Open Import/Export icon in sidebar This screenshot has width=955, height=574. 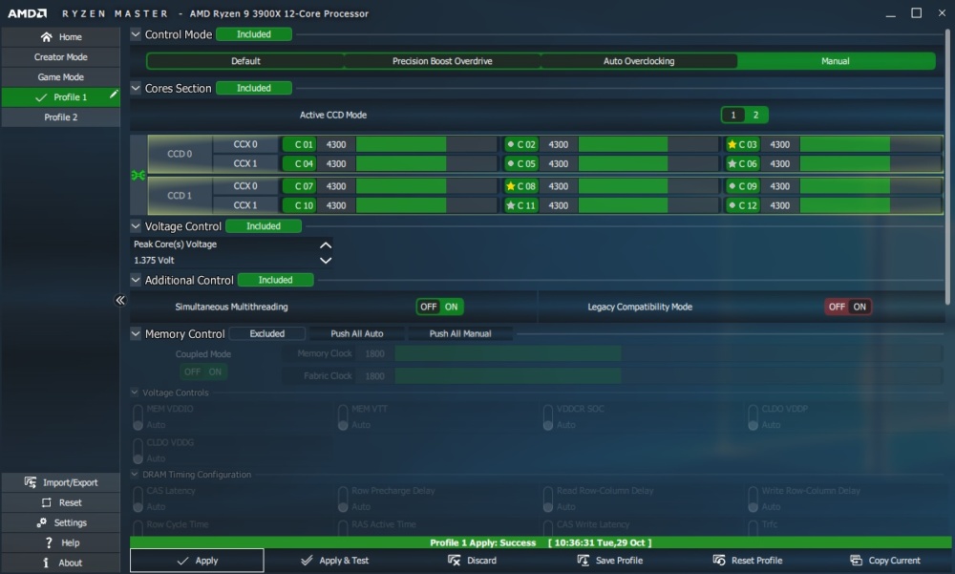tap(30, 482)
